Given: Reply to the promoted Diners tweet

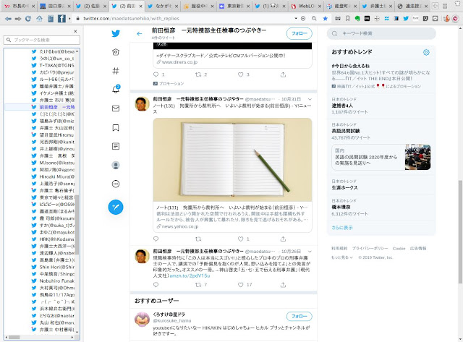Looking at the screenshot, I should [156, 74].
